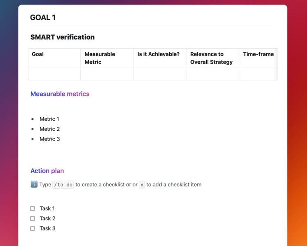Click the Goal column header cell

tap(54, 58)
